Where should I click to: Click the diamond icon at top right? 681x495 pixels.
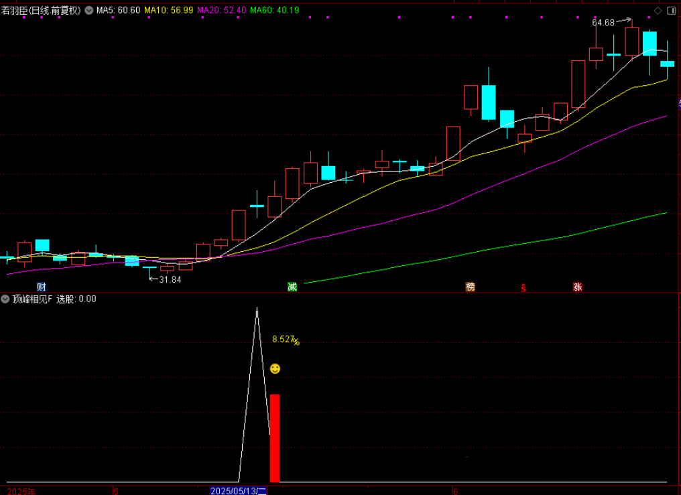pyautogui.click(x=657, y=11)
